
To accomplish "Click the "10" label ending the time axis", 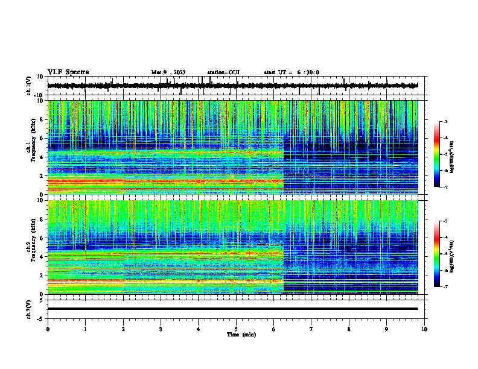I will click(424, 329).
